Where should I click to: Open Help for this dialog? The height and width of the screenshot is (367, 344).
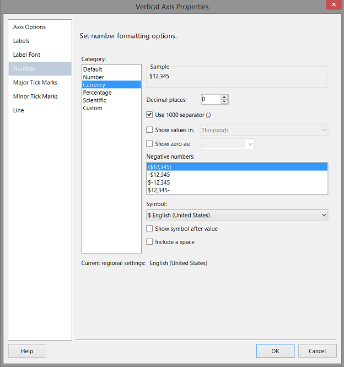[x=27, y=351]
